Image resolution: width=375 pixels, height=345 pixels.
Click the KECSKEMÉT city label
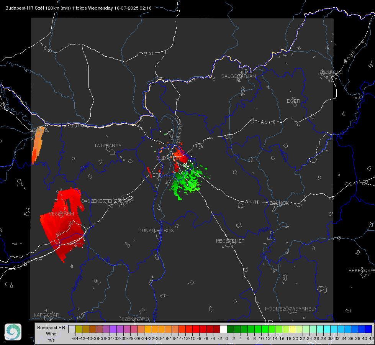pyautogui.click(x=230, y=241)
